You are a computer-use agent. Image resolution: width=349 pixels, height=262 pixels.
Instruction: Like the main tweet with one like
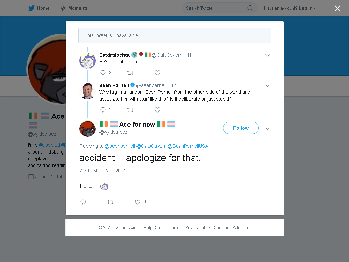138,202
